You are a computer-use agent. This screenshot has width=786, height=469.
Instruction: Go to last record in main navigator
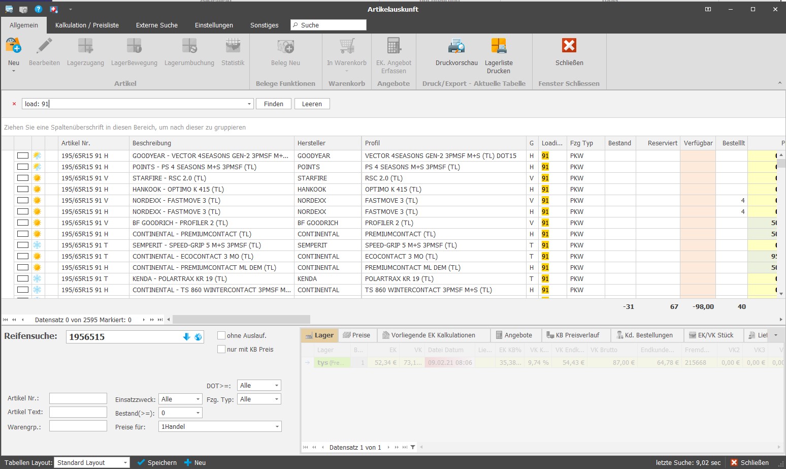pyautogui.click(x=160, y=320)
